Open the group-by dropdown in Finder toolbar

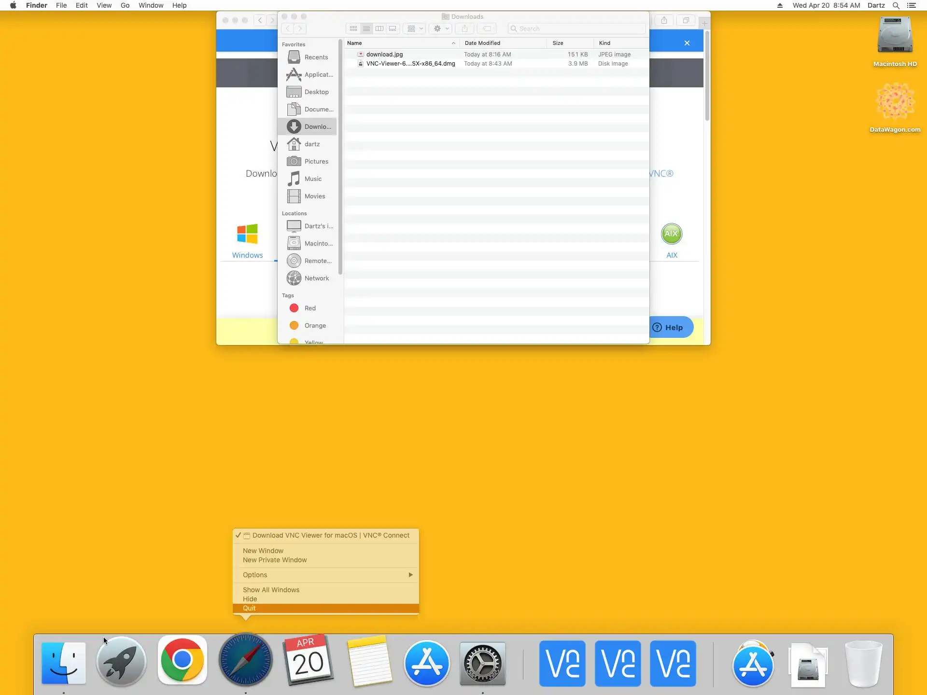click(415, 28)
